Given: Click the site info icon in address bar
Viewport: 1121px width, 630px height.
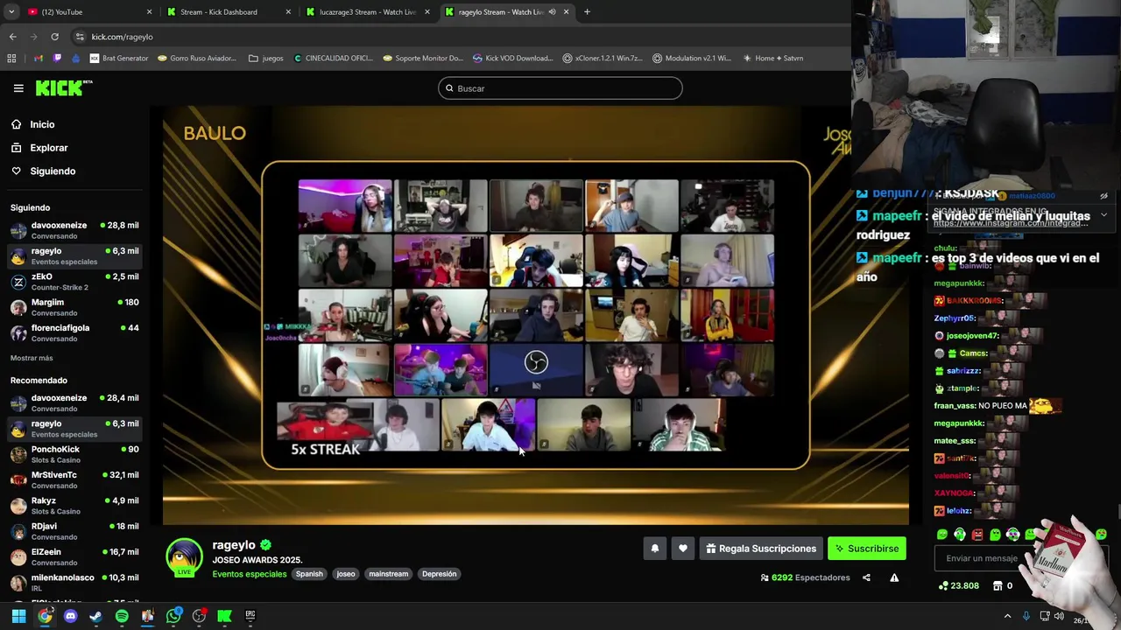Looking at the screenshot, I should pos(80,37).
